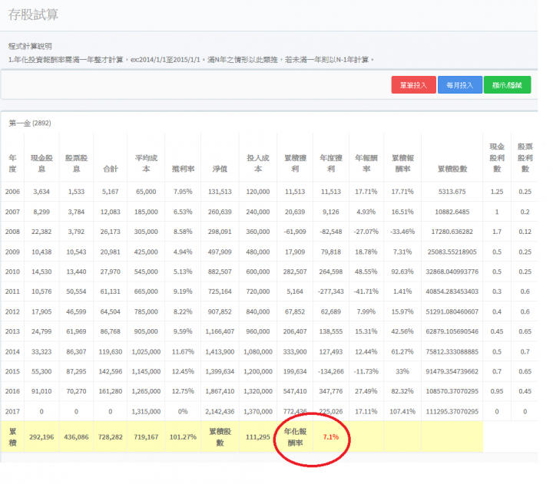Click the 907,852 net value cell
Viewport: 553px width, 484px height.
tap(220, 311)
